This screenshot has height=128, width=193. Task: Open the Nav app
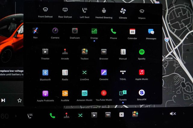35,33
